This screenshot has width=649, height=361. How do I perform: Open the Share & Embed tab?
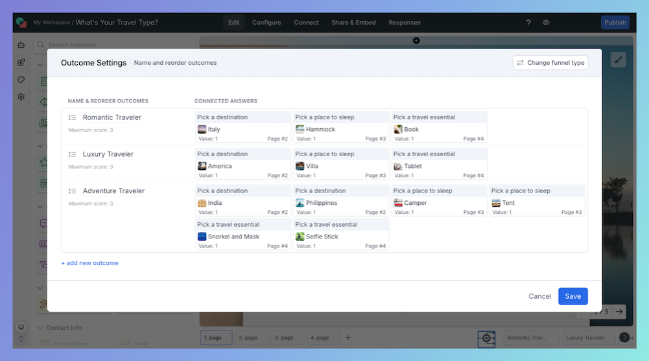tap(353, 23)
